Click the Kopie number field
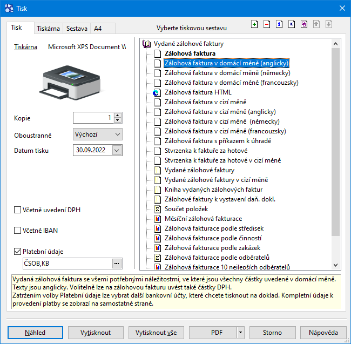The height and width of the screenshot is (344, 351). pyautogui.click(x=93, y=118)
